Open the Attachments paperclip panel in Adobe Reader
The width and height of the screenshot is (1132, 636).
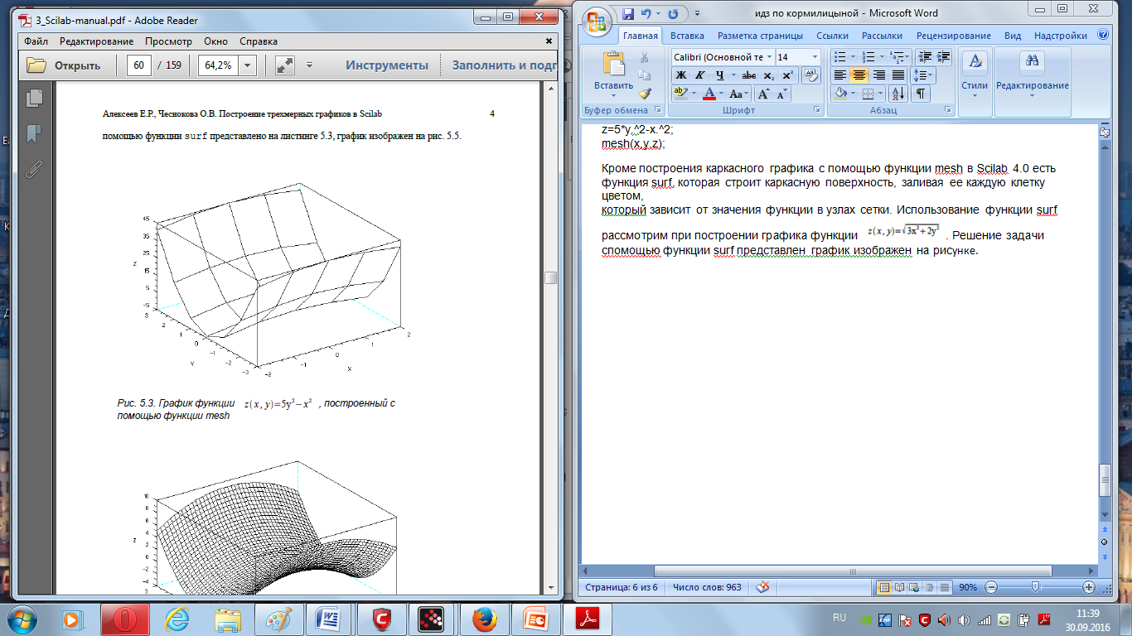click(x=34, y=170)
